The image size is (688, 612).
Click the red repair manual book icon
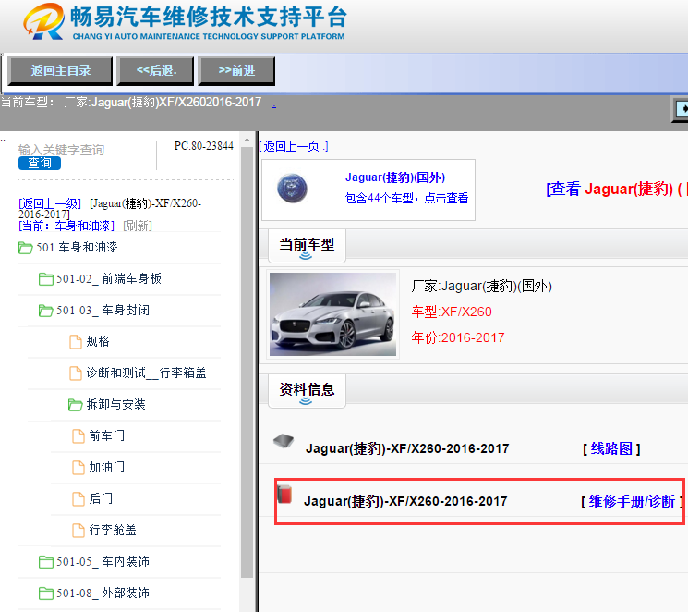284,495
